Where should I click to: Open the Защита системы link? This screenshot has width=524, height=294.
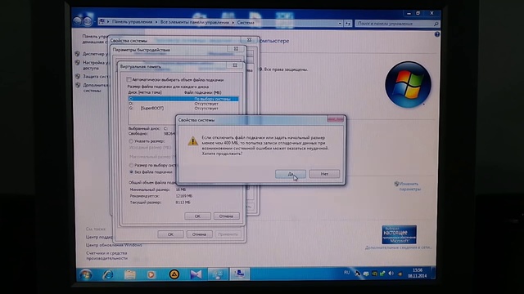click(x=95, y=76)
